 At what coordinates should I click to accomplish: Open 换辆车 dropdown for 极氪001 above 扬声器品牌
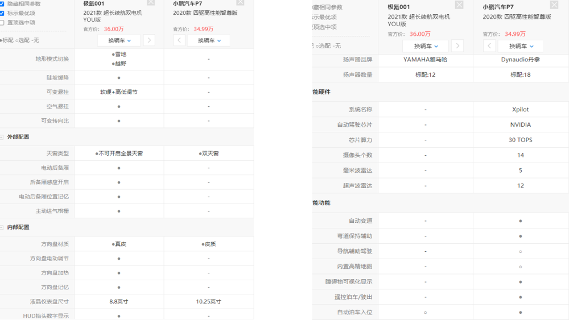pos(426,46)
